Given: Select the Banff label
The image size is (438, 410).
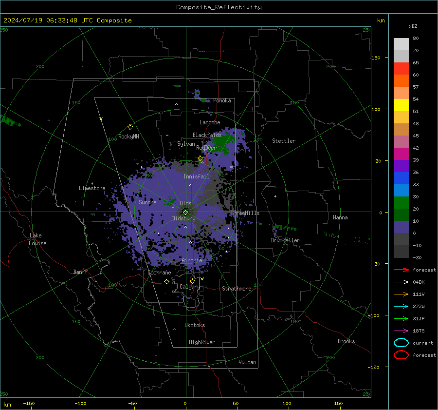Looking at the screenshot, I should pos(80,272).
